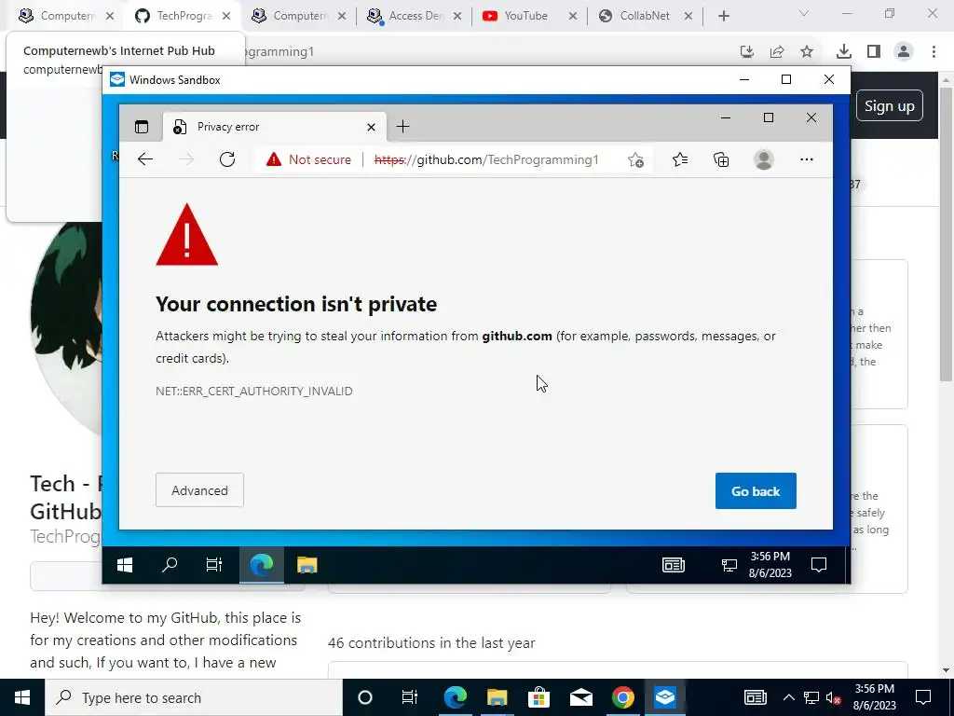Open Edge tab actions menu
Image resolution: width=954 pixels, height=716 pixels.
pyautogui.click(x=142, y=127)
